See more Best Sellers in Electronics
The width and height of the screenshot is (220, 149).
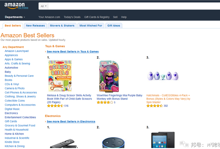click(x=71, y=122)
